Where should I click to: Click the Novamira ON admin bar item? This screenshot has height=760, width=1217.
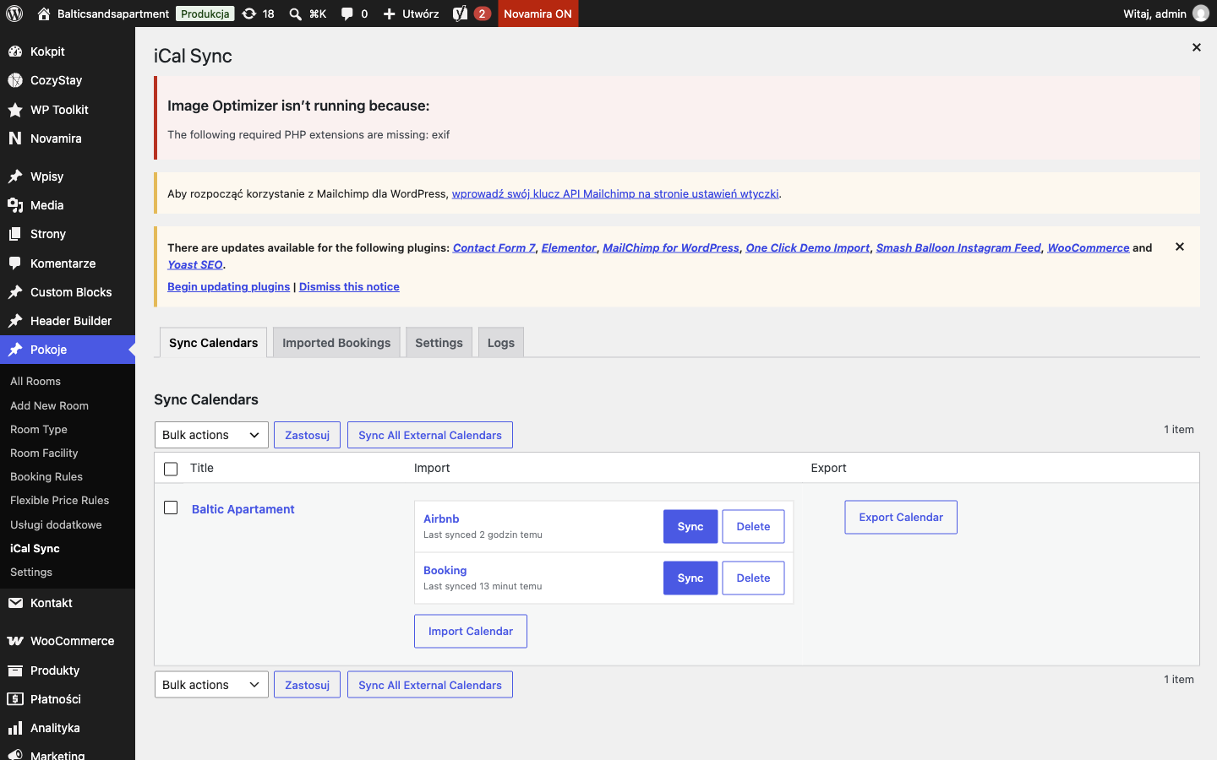[x=538, y=14]
